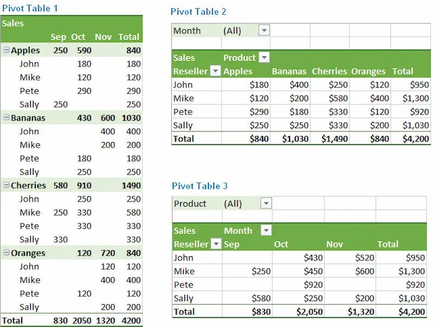Screen dimensions: 433x327
Task: Click the Nov header in Pivot Table 3
Action: [x=334, y=244]
